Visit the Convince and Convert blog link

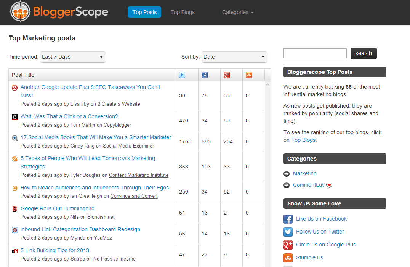[x=134, y=196]
